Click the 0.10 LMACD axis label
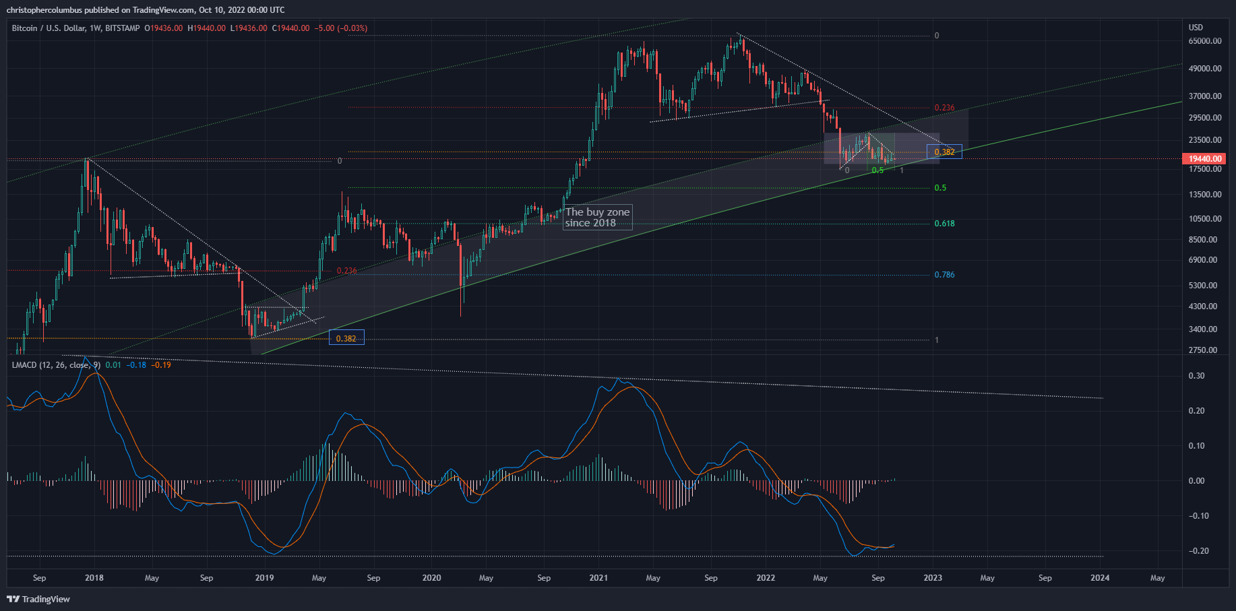The width and height of the screenshot is (1236, 611). (x=1197, y=446)
